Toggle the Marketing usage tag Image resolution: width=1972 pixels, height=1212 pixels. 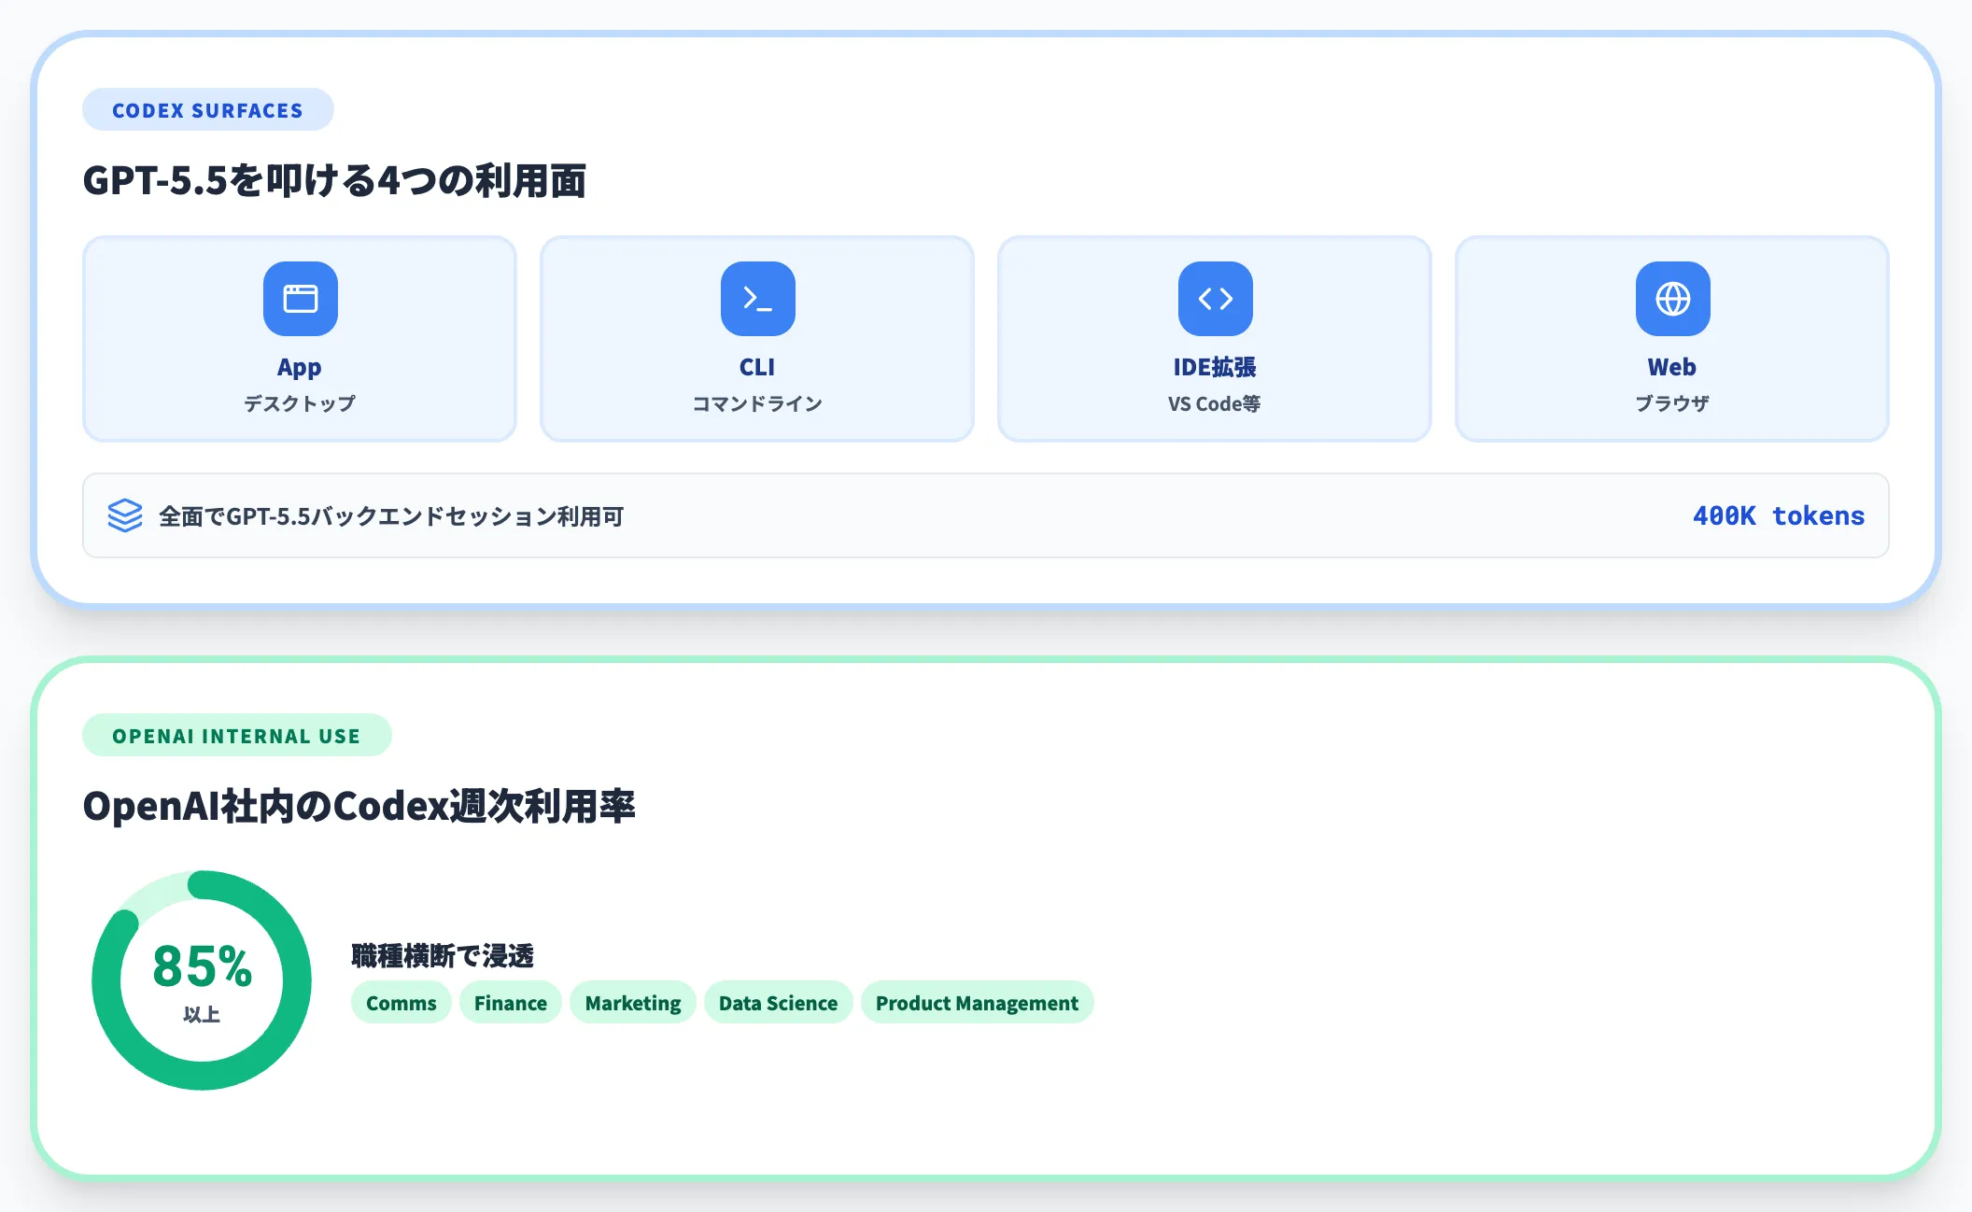pos(632,1002)
